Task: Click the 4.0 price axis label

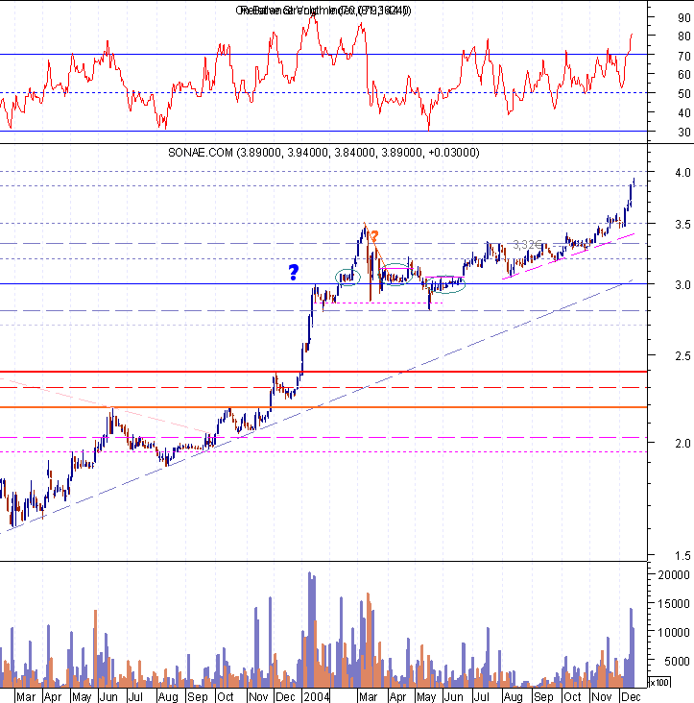Action: click(x=682, y=173)
